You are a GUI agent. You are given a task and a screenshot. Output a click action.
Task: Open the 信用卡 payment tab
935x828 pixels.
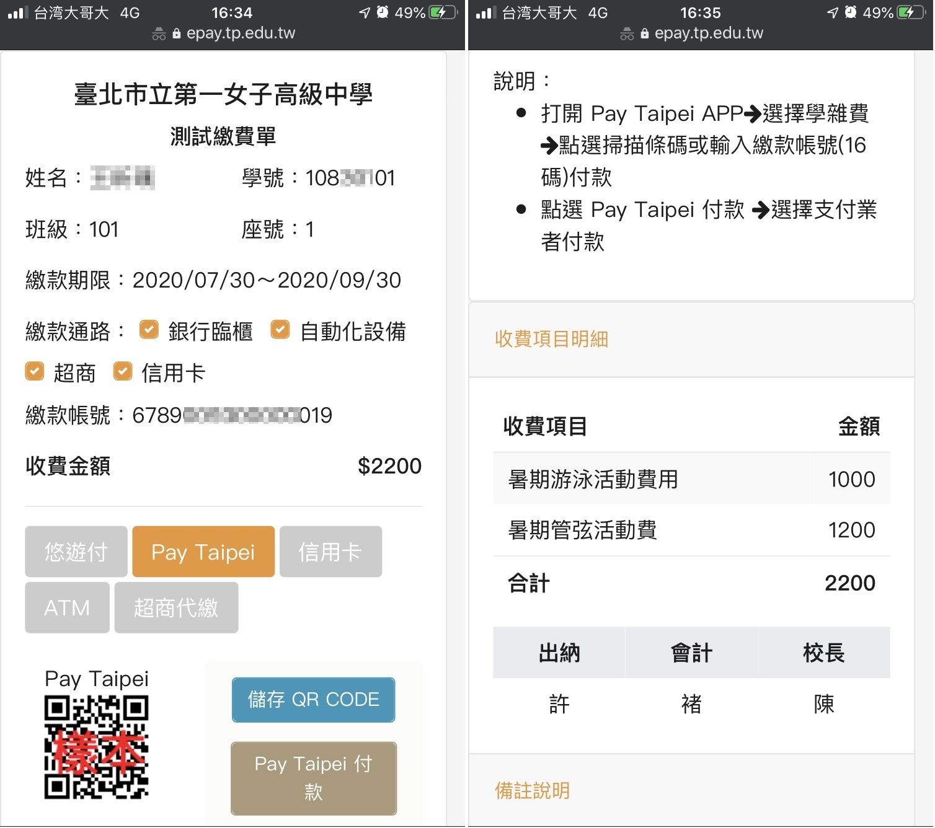click(x=330, y=552)
